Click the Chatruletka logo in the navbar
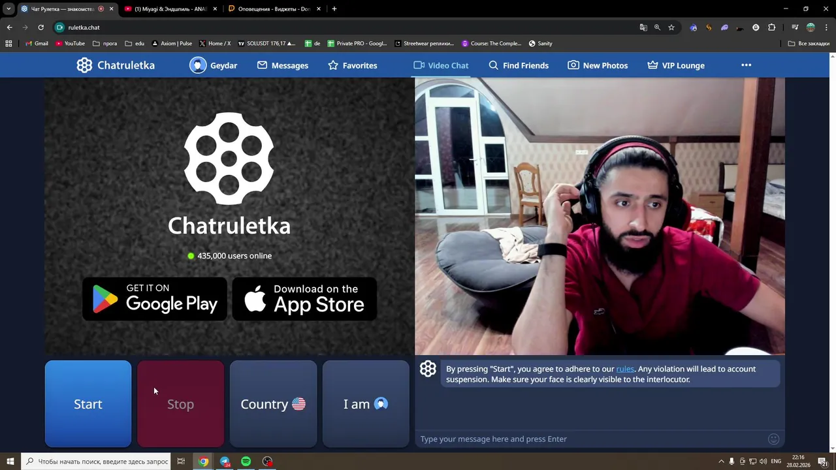Viewport: 836px width, 470px height. point(116,65)
